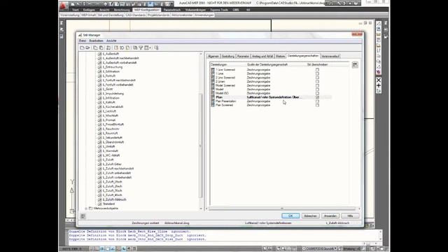Select L_Fortluft in style tree
The image size is (448, 252).
pos(109,76)
